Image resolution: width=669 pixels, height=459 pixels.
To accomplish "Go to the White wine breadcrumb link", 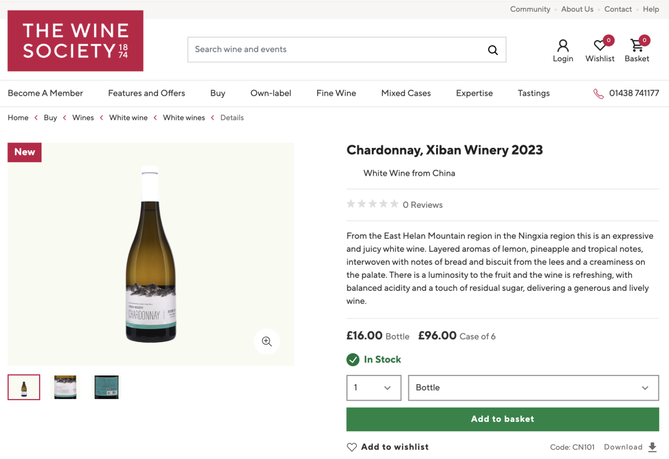I will 128,118.
